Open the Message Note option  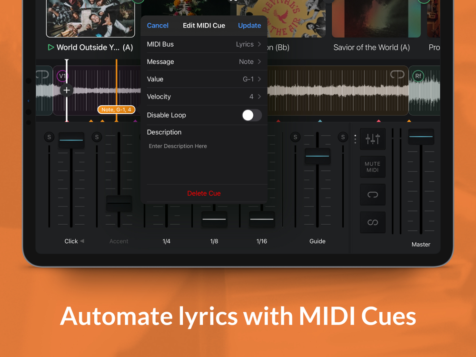click(x=204, y=61)
